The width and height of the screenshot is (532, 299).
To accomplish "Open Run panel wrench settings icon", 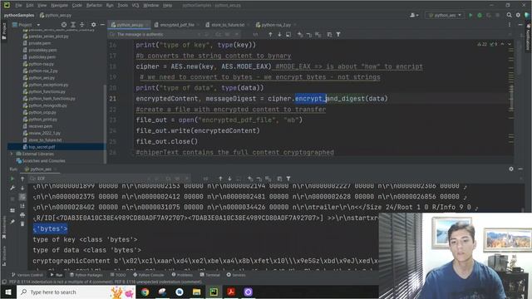I will (x=12, y=188).
